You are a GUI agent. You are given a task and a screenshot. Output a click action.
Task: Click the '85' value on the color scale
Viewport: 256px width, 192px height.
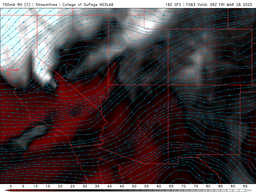[x=220, y=186]
